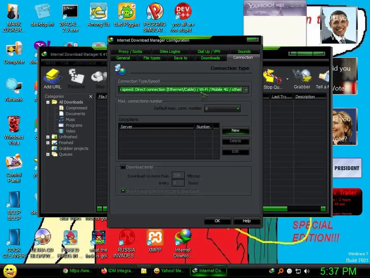Screen dimensions: 370x278
Task: Click the Server column header
Action: [156, 127]
